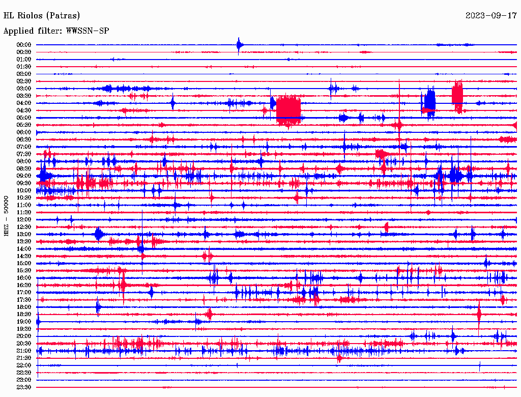Select the 18:00 time label
Image resolution: width=521 pixels, height=397 pixels.
coord(24,307)
